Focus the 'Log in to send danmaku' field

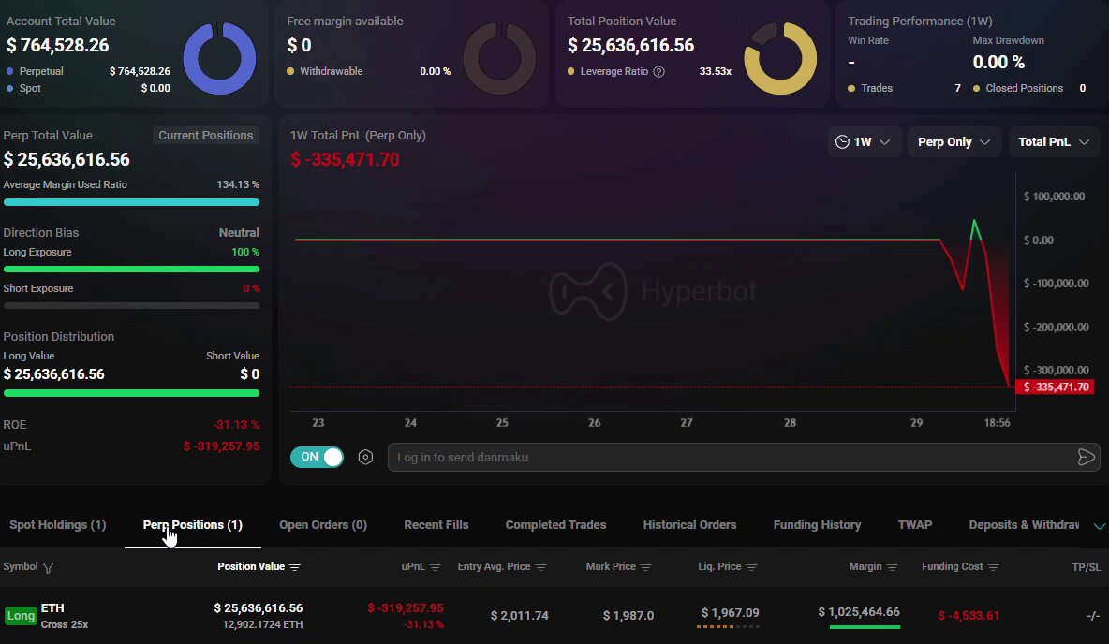coord(732,458)
